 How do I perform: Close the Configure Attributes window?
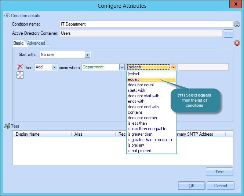pos(236,4)
